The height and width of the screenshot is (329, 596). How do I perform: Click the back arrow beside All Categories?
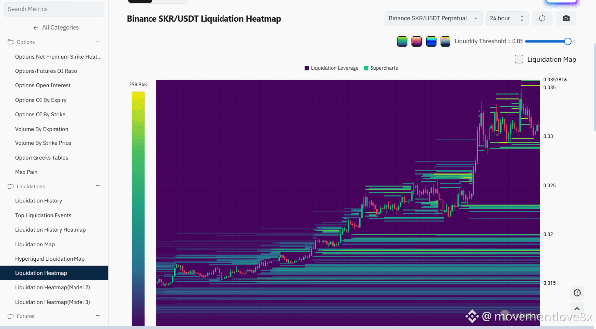35,28
